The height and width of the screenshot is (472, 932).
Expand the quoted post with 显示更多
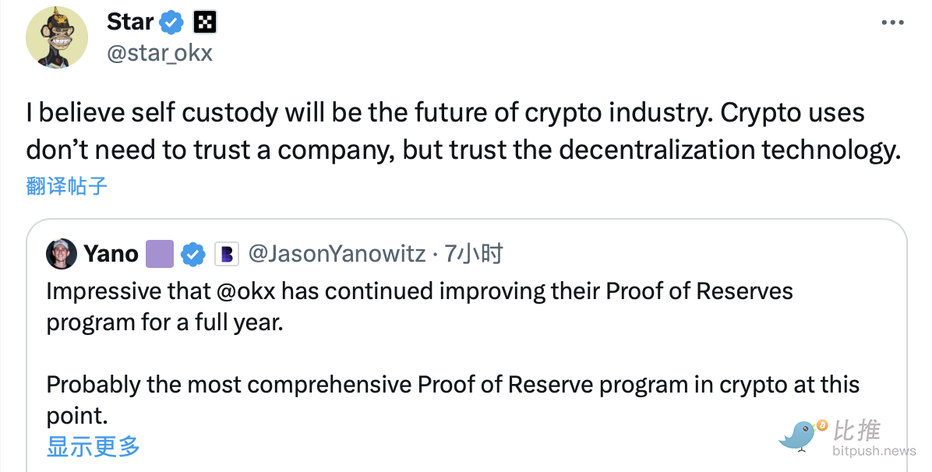click(94, 446)
